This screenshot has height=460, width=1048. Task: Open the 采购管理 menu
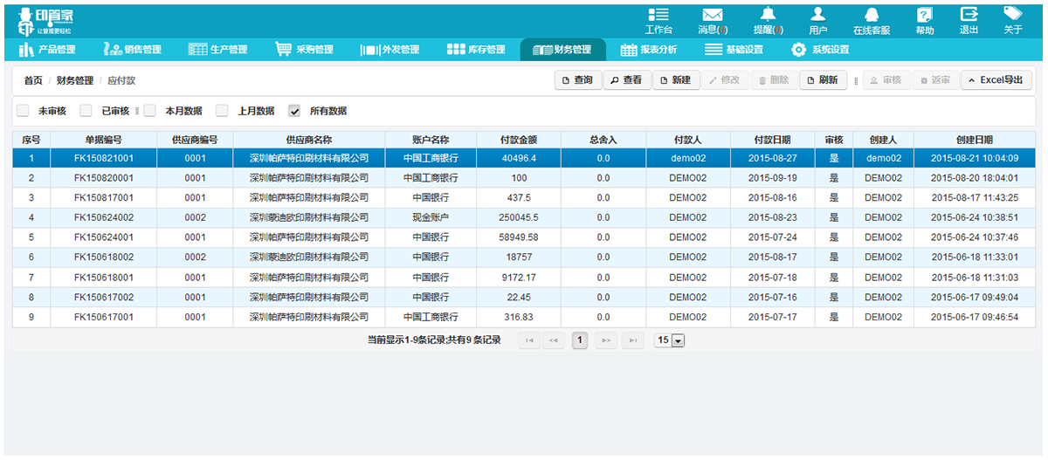(304, 50)
